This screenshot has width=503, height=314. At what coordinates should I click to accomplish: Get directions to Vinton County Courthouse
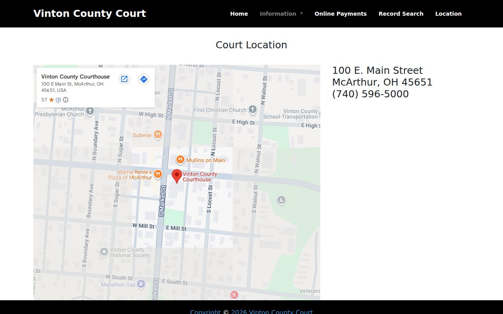pyautogui.click(x=144, y=79)
